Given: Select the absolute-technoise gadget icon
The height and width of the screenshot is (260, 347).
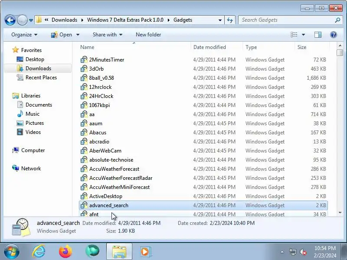Looking at the screenshot, I should [84, 159].
